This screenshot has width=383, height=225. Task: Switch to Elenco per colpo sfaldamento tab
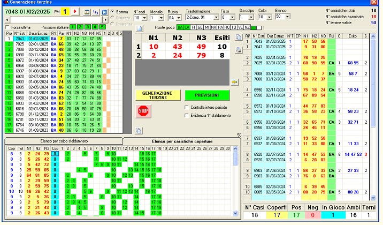point(64,141)
